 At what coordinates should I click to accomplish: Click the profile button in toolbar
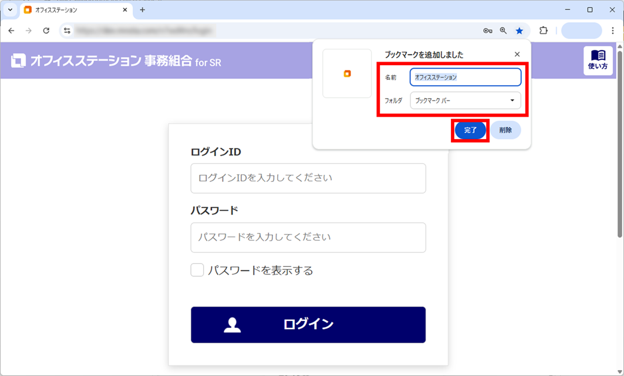pos(581,31)
